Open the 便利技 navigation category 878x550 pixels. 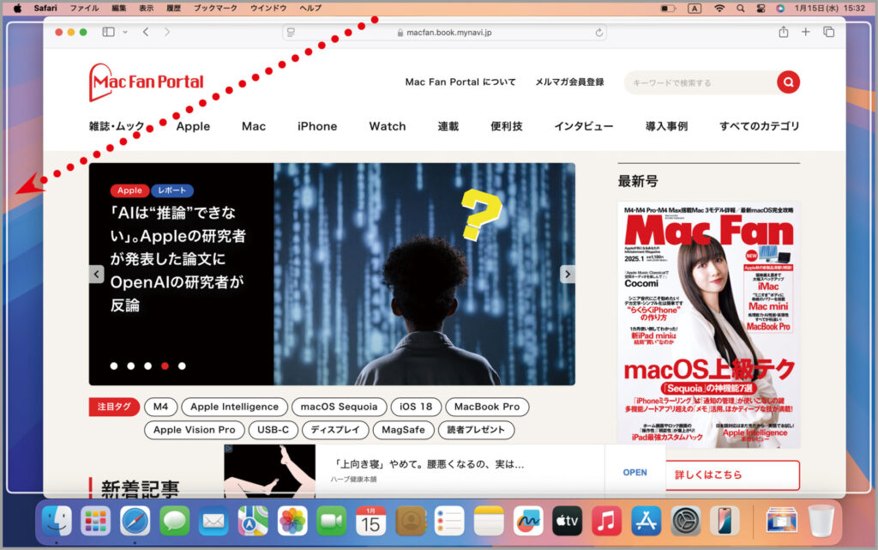tap(506, 126)
